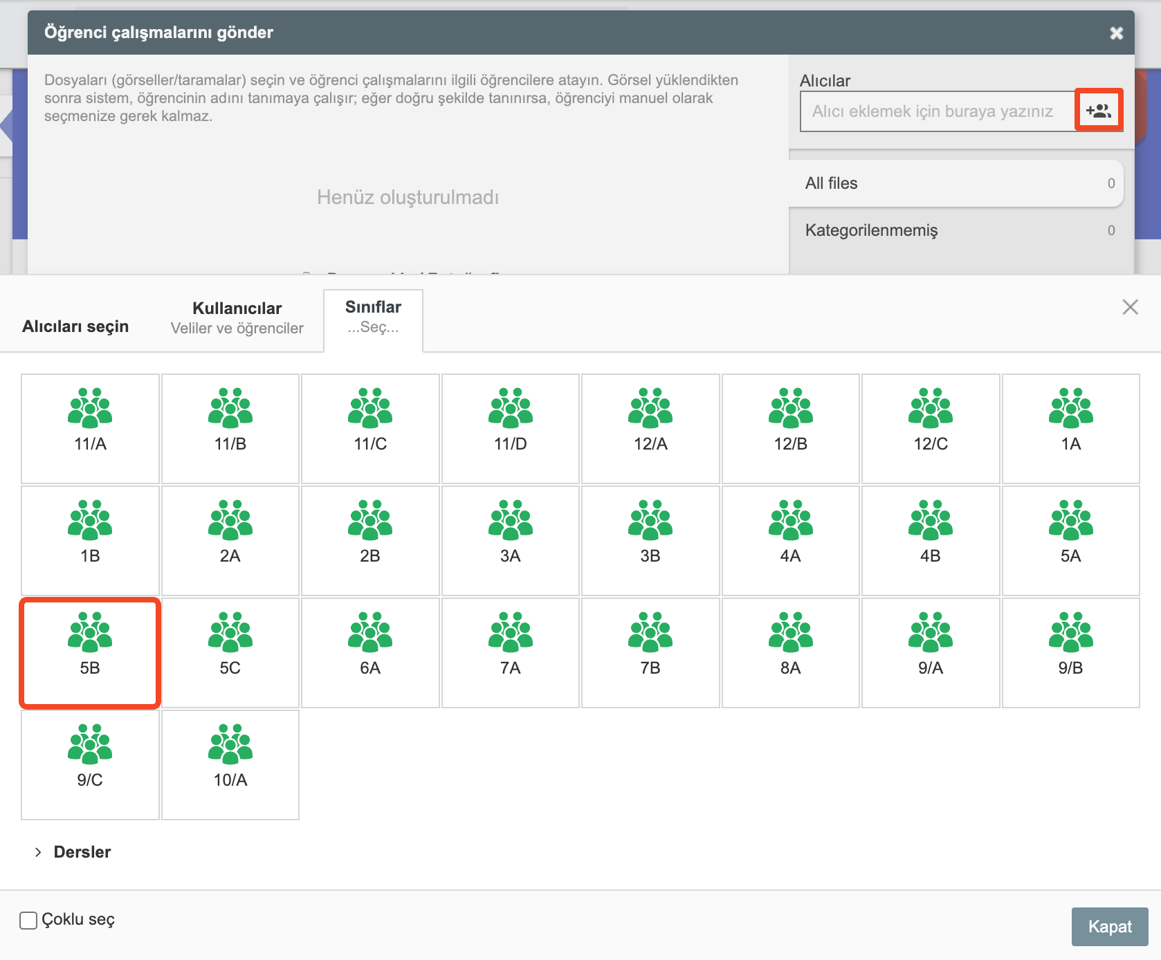Screen dimensions: 1161x960
Task: Select class 9/B group
Action: (1071, 653)
